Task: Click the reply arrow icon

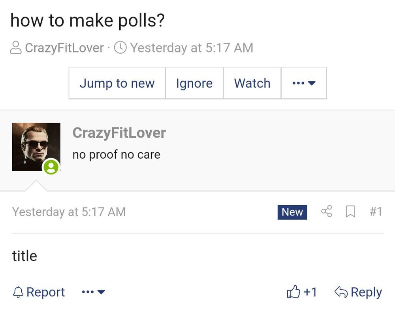Action: coord(340,292)
